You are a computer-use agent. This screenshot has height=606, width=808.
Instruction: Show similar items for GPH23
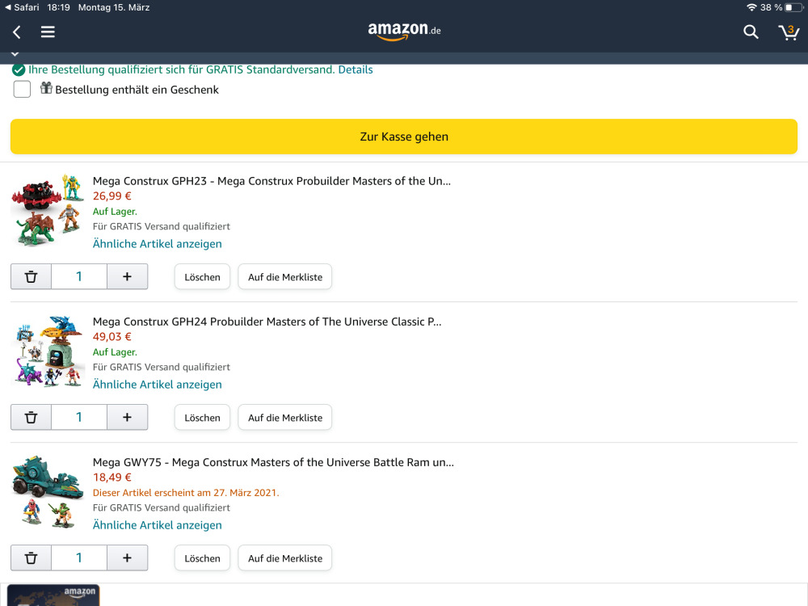158,244
